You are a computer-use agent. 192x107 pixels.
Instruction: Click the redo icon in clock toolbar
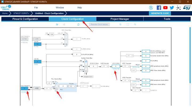pos(64,24)
